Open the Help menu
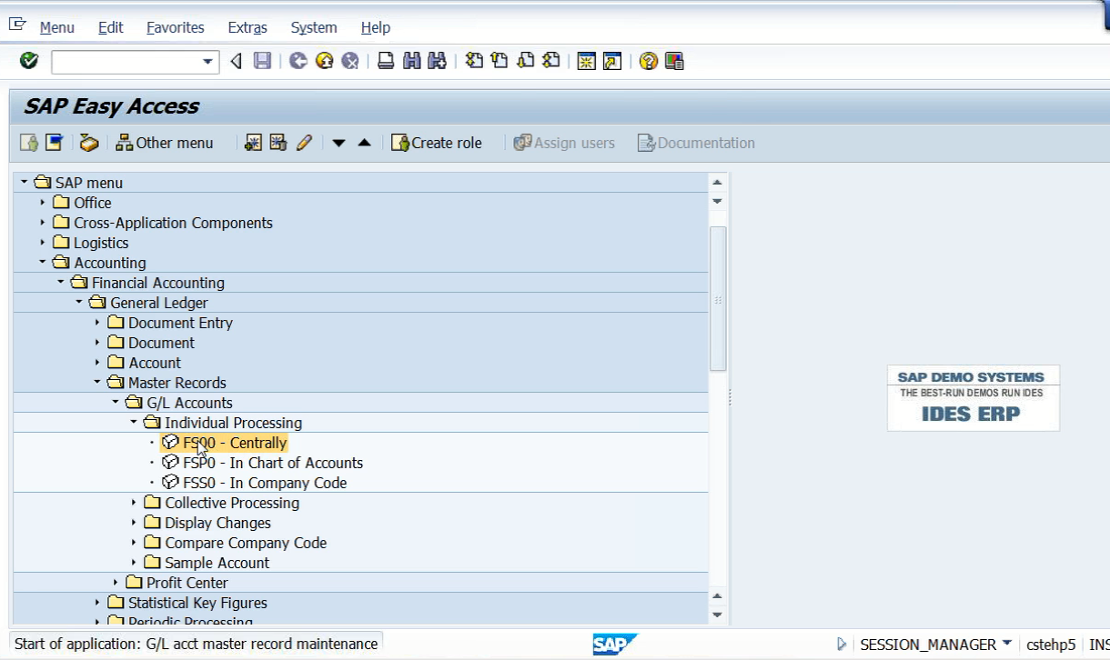Viewport: 1110px width, 660px height. pyautogui.click(x=375, y=27)
